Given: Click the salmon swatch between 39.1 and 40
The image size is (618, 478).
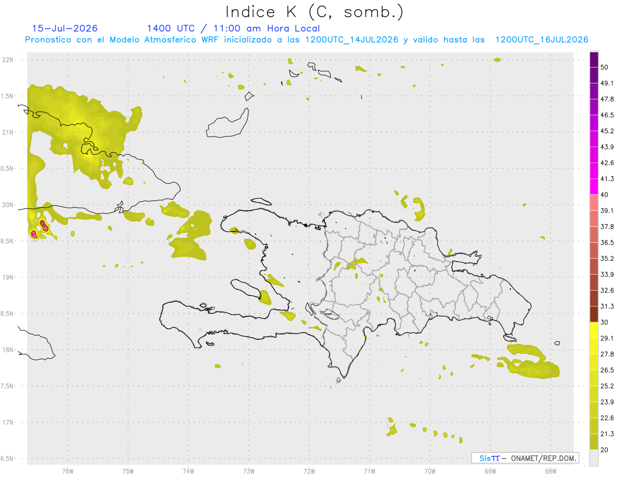Looking at the screenshot, I should pyautogui.click(x=594, y=203).
